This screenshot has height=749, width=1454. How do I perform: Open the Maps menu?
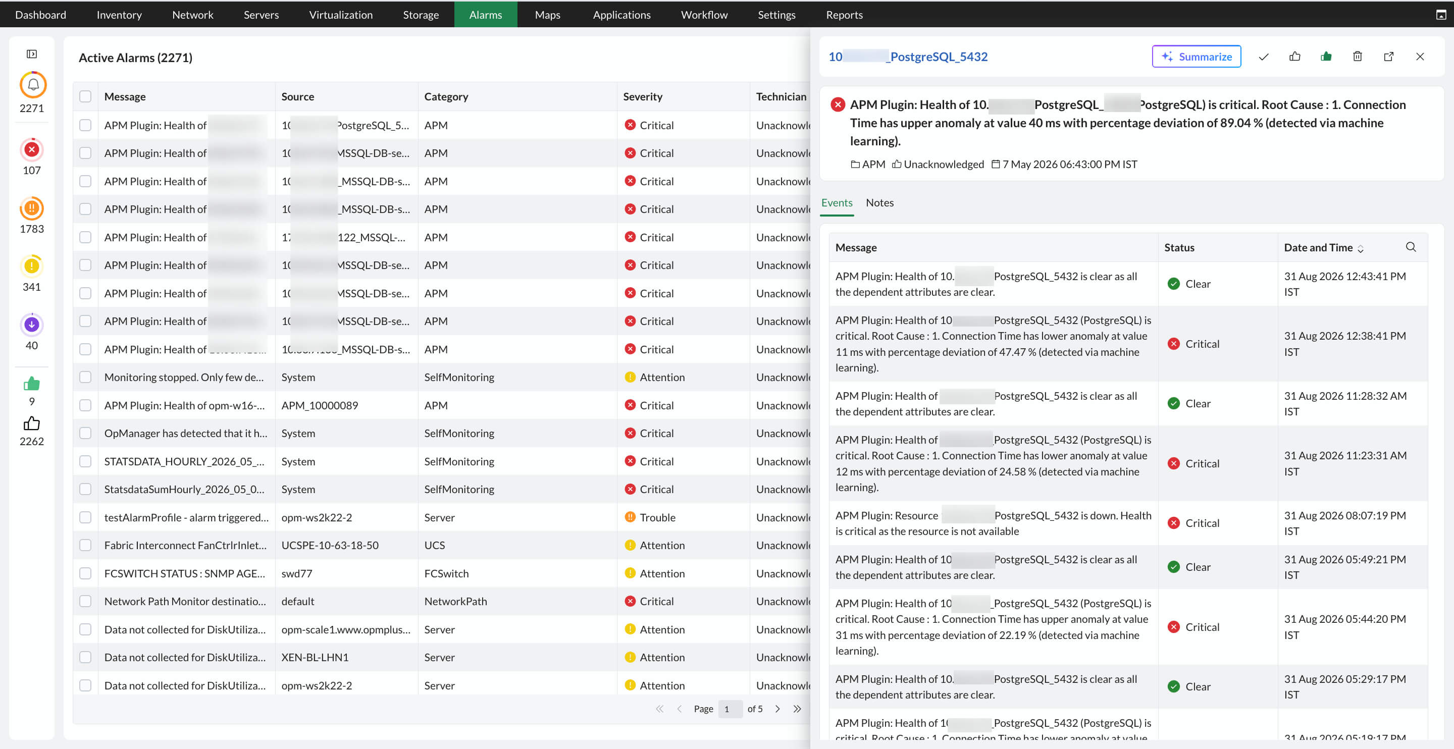(547, 15)
